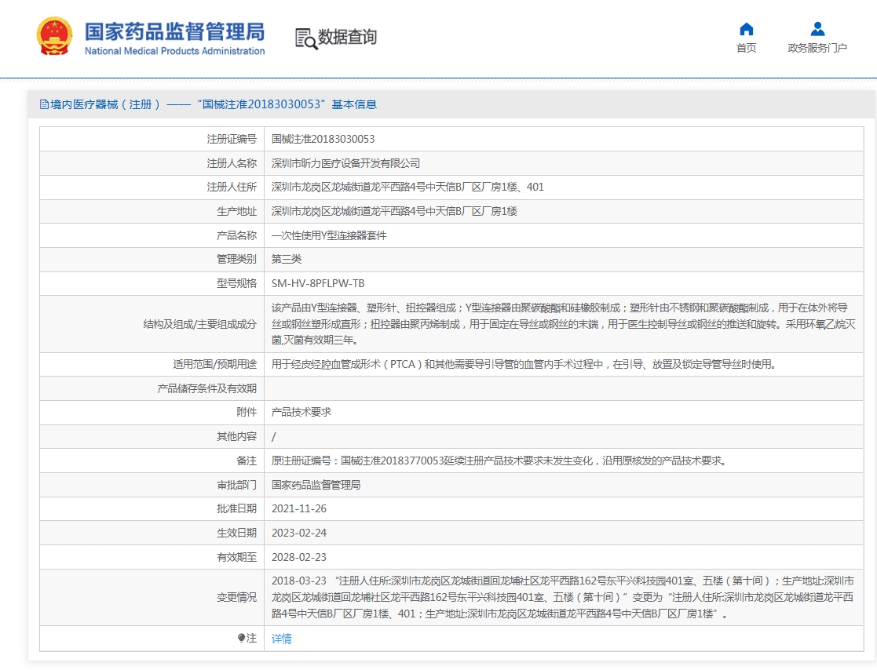
Task: Select product name 一次性使用Y型连接器套件
Action: click(329, 236)
